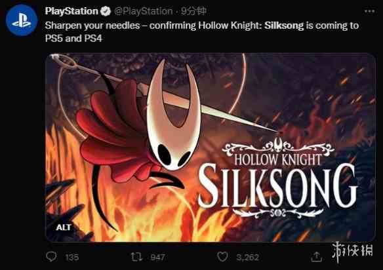Click the verified badge beside PlayStation
The height and width of the screenshot is (270, 383).
click(106, 12)
